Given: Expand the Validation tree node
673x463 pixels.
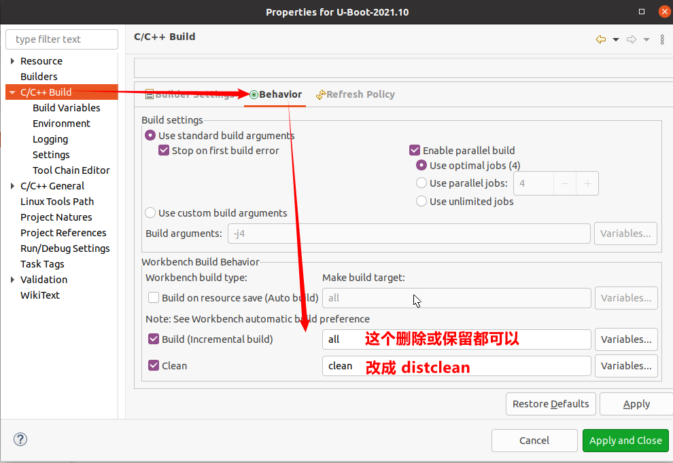Looking at the screenshot, I should pos(12,280).
